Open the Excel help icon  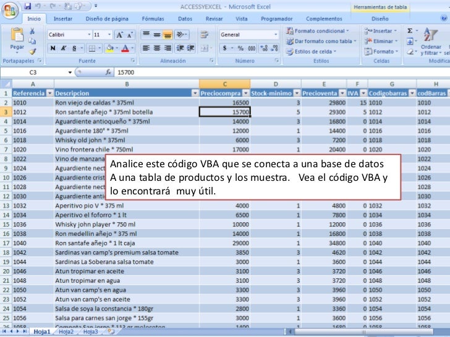click(x=444, y=19)
